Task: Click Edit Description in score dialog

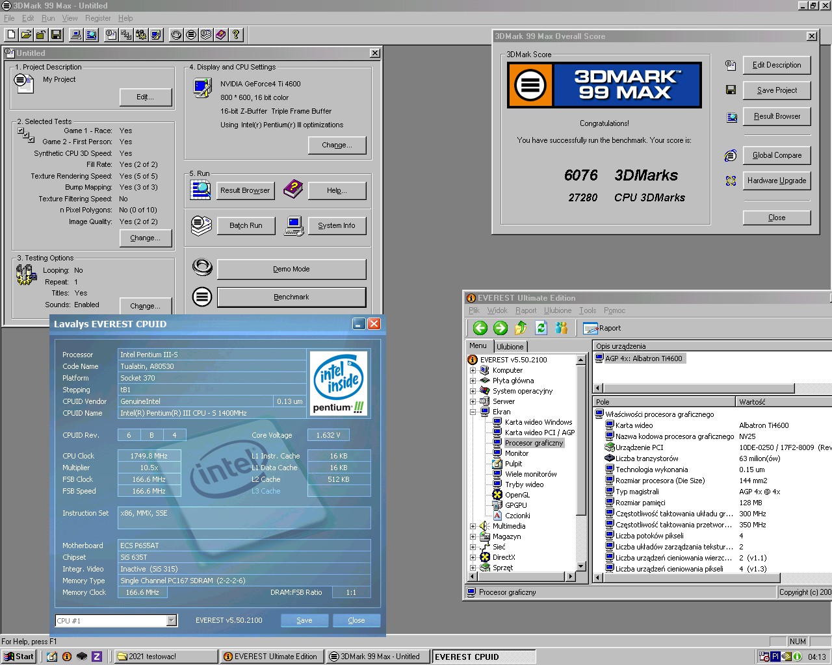Action: pos(777,65)
